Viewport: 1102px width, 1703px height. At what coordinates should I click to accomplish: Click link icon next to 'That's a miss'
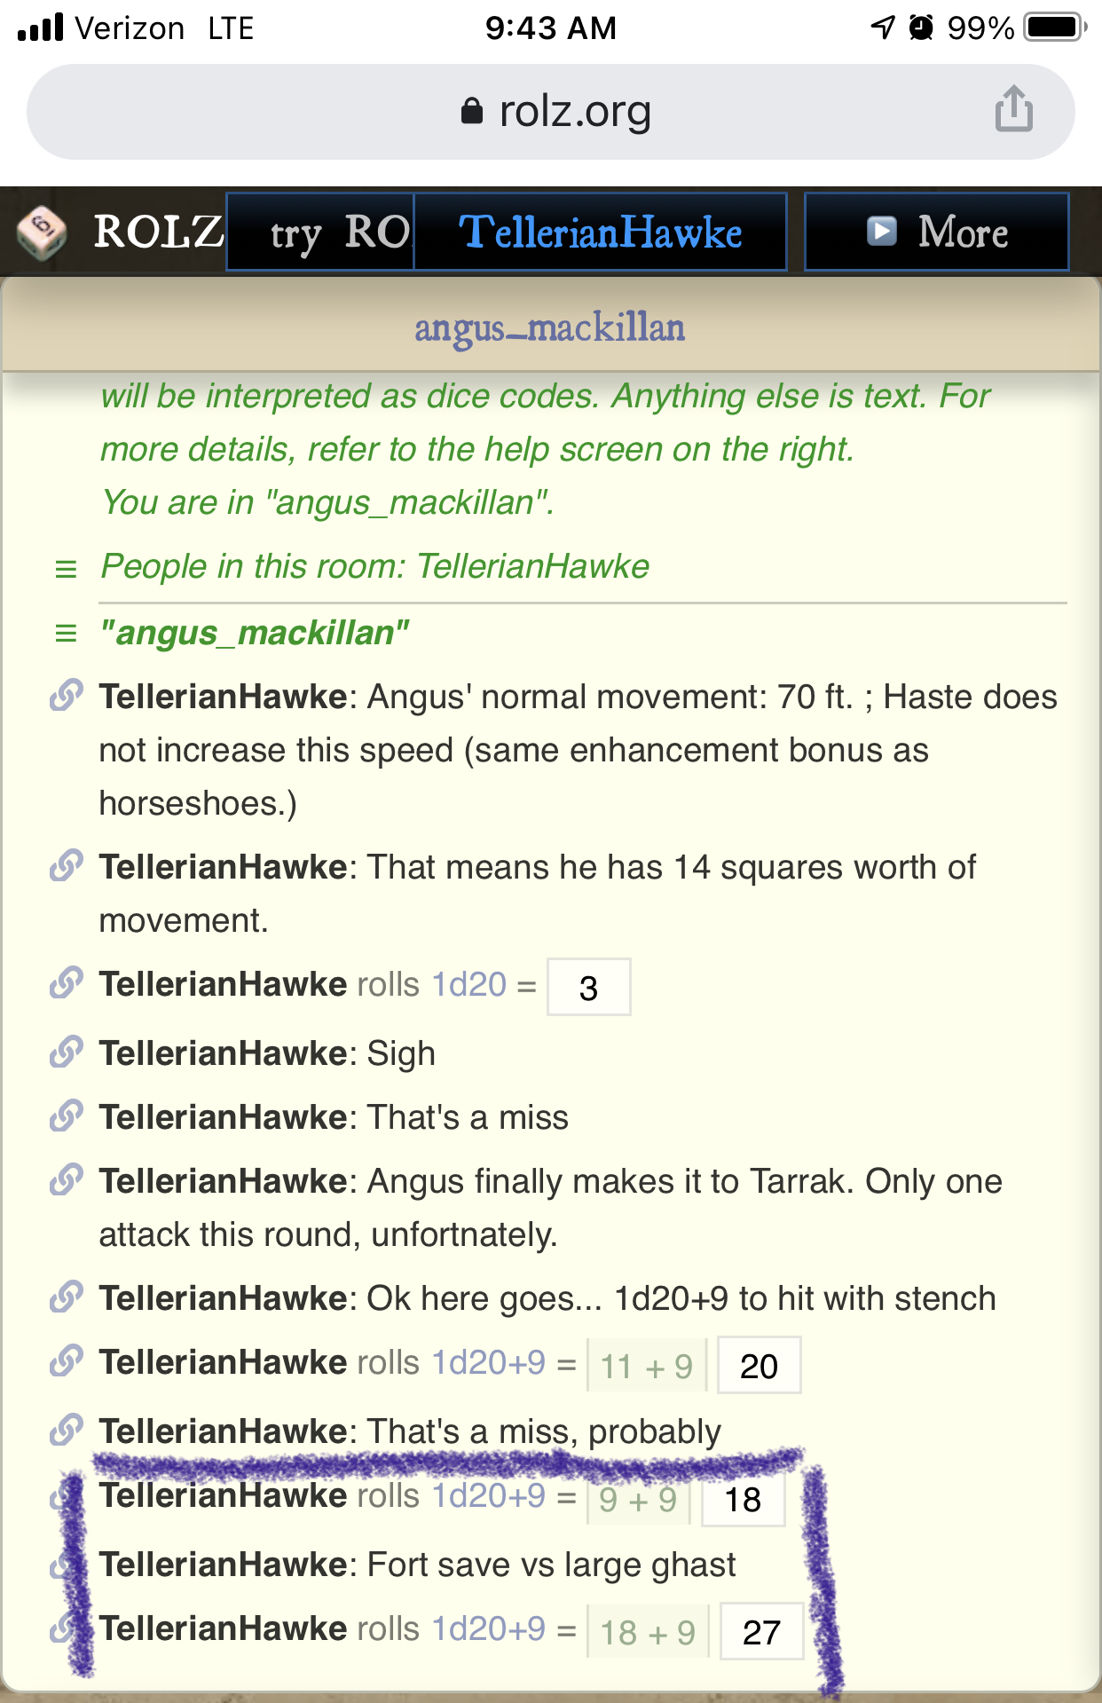pyautogui.click(x=67, y=1116)
